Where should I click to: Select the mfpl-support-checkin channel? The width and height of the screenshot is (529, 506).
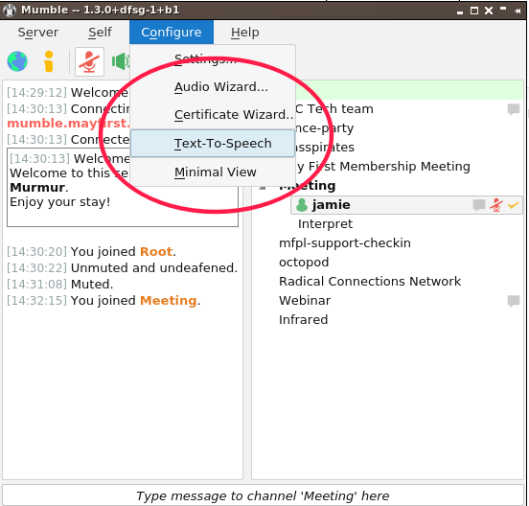(x=345, y=243)
